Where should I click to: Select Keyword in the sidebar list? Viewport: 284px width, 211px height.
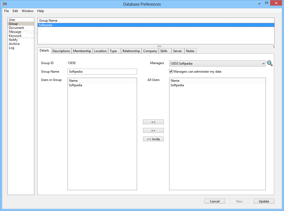[21, 36]
